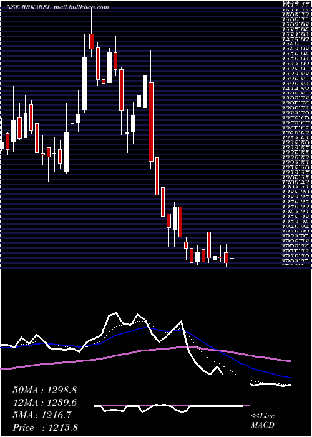This screenshot has width=312, height=437.
Task: Select the 5MA : 1216.7 reading
Action: (x=42, y=415)
